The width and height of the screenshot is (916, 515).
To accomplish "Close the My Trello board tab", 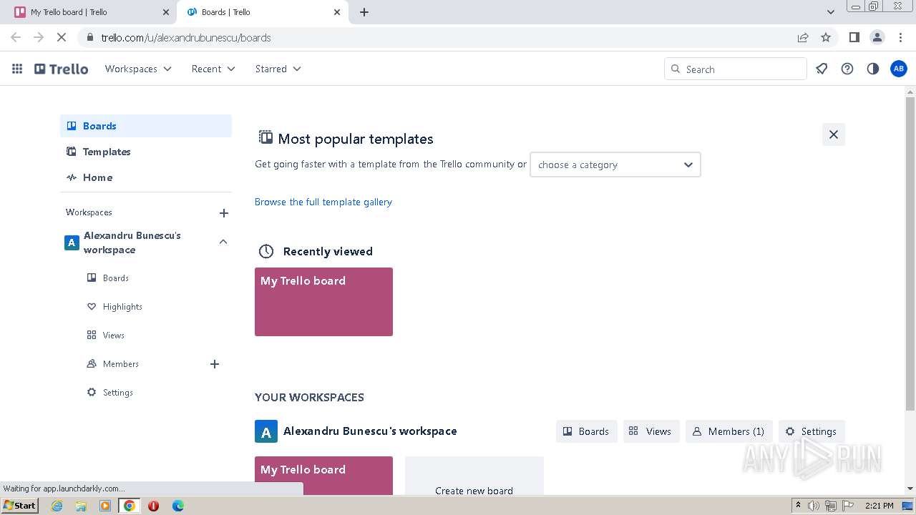I will (x=166, y=12).
